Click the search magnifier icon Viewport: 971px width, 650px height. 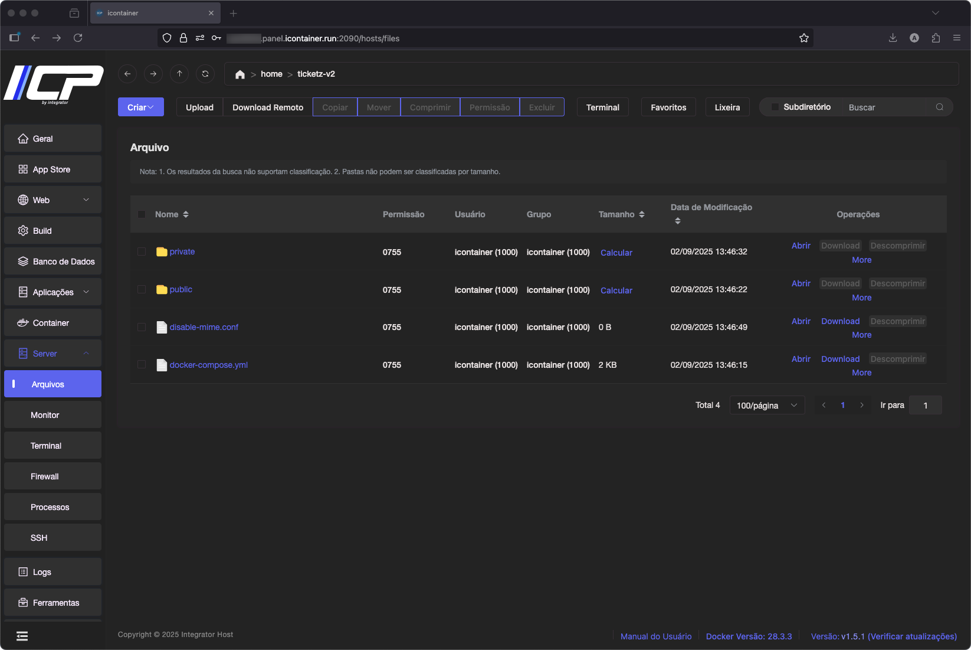tap(939, 107)
